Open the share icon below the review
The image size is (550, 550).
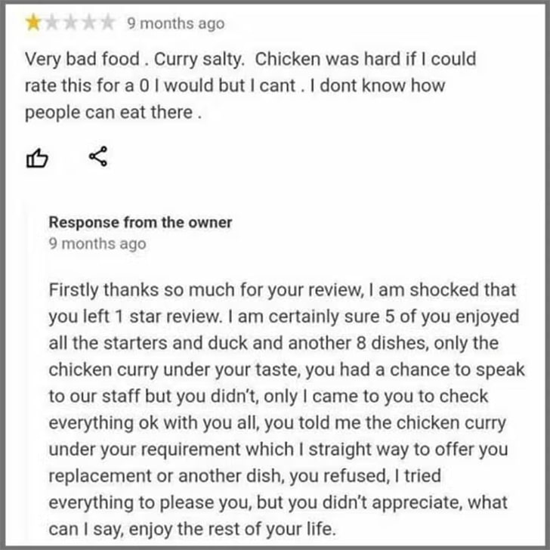coord(98,156)
